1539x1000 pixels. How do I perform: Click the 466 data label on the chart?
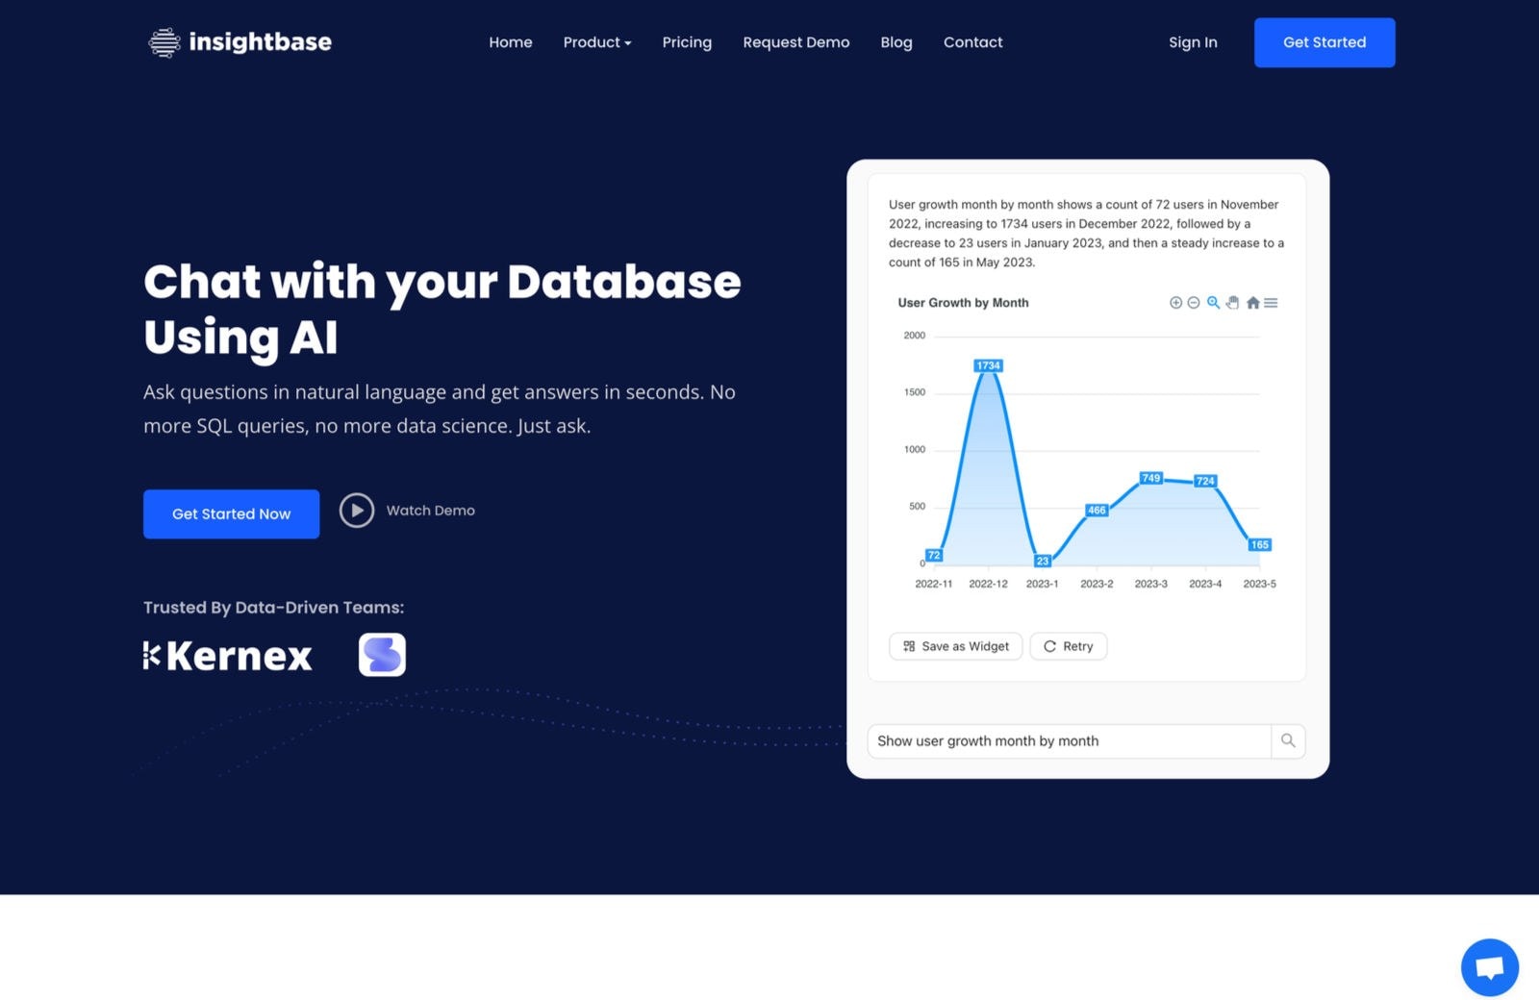[x=1097, y=511]
